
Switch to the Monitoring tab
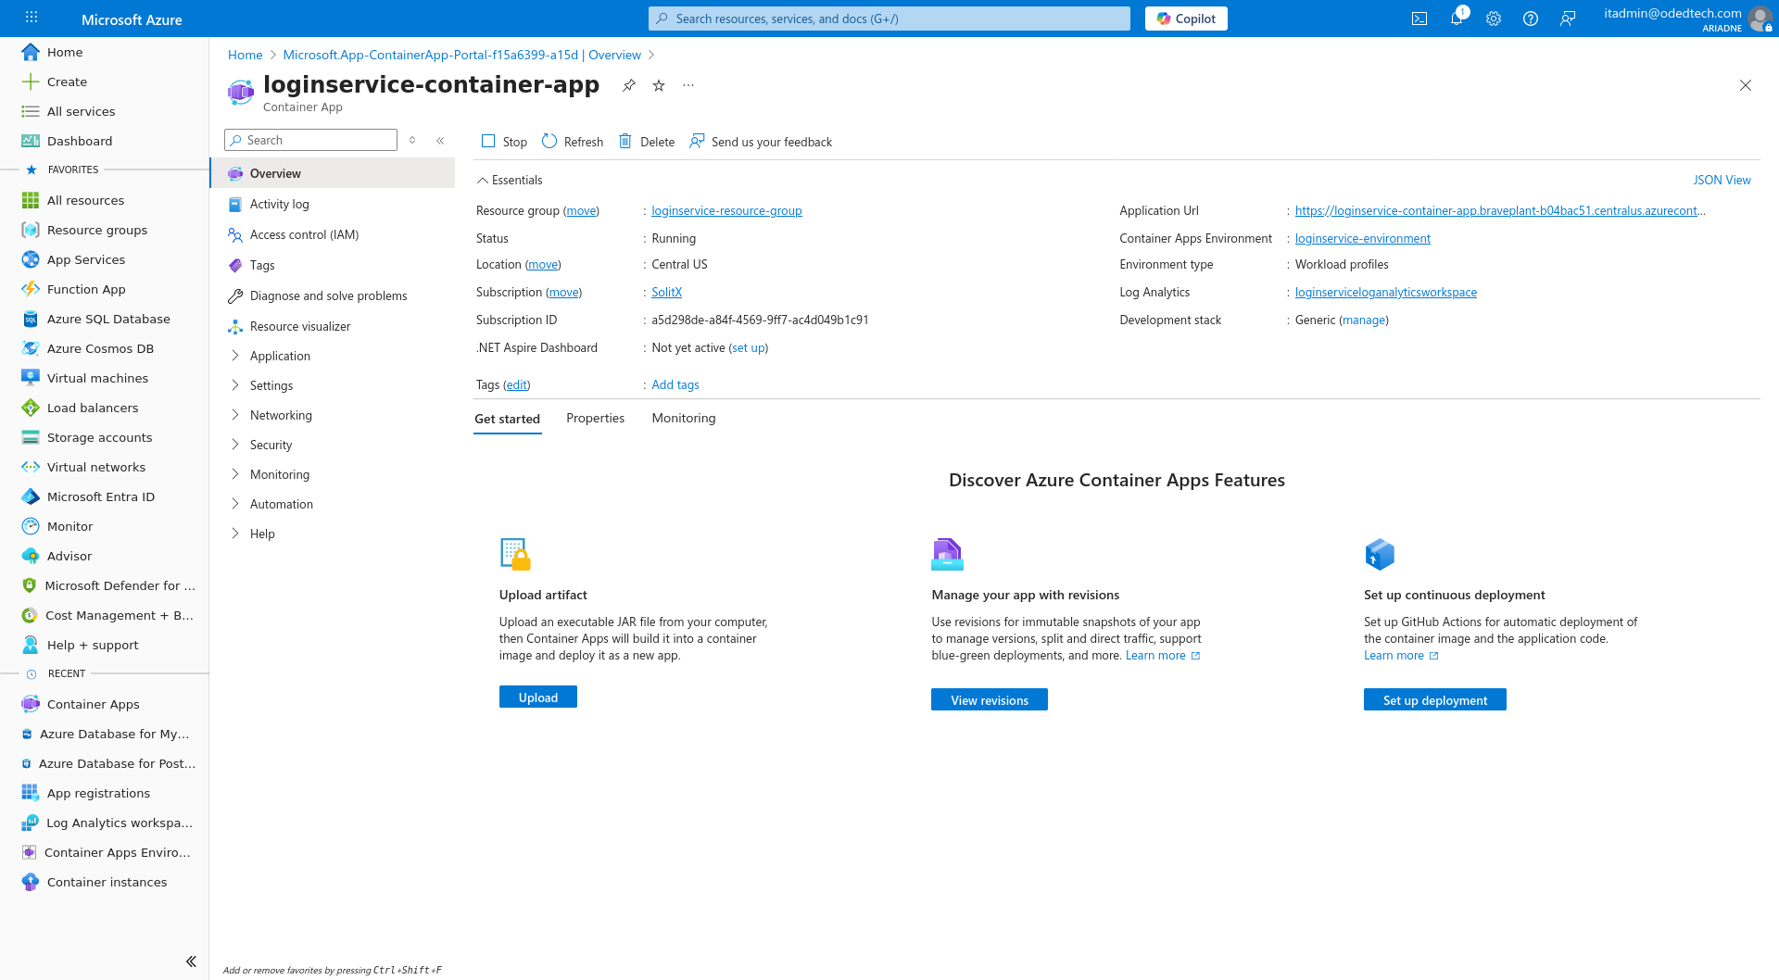tap(683, 418)
